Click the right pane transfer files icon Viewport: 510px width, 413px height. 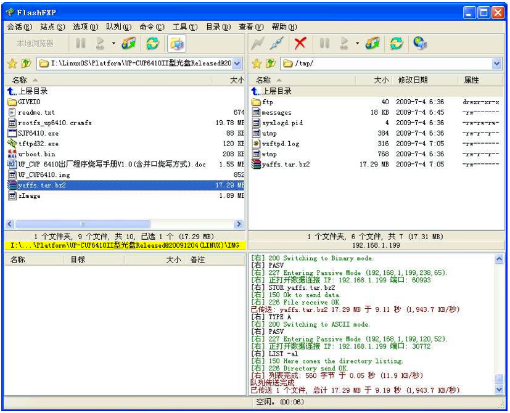click(x=372, y=43)
